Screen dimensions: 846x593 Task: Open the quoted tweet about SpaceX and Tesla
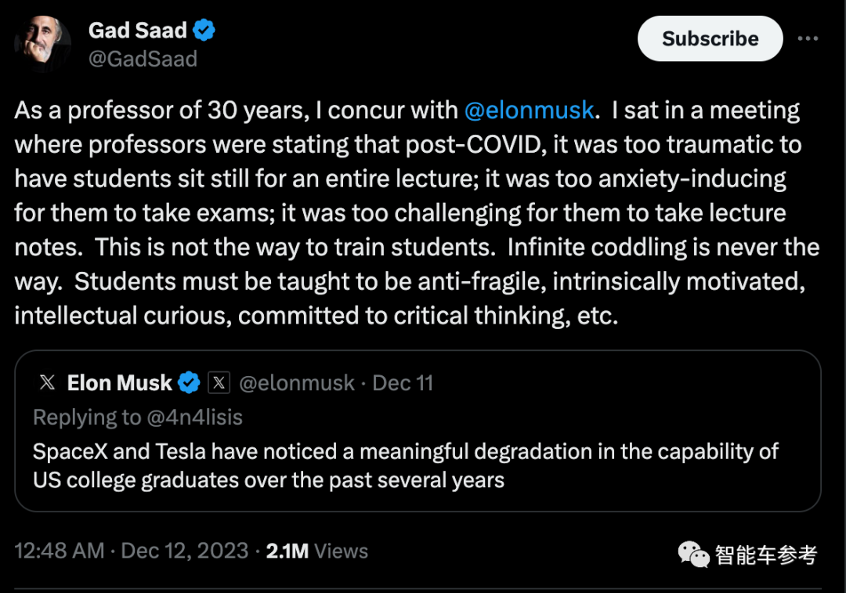pos(418,431)
